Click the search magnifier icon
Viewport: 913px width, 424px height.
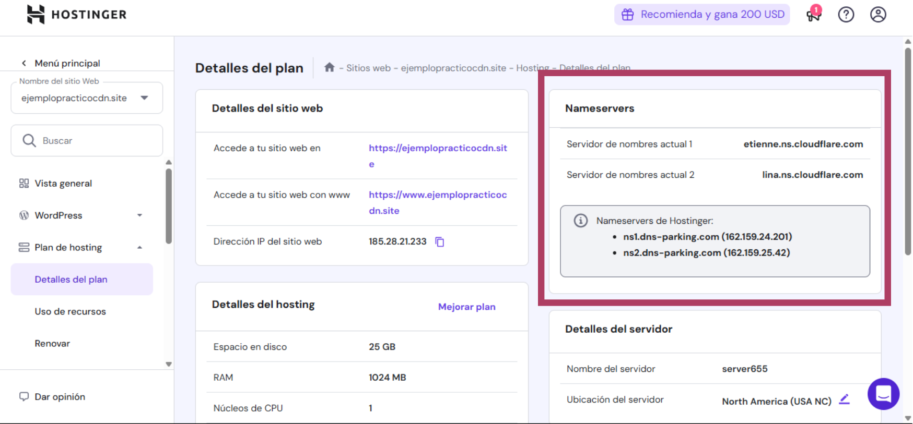[x=29, y=141]
